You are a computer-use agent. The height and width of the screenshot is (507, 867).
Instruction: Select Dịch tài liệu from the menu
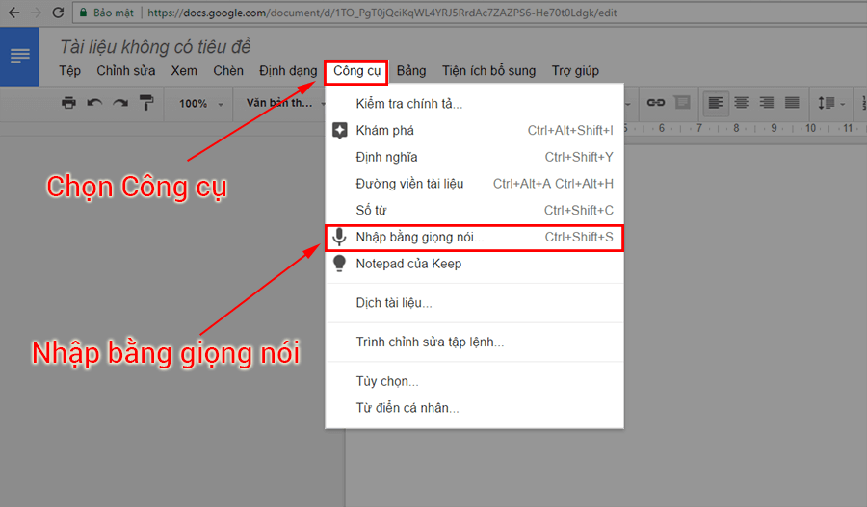click(x=394, y=303)
